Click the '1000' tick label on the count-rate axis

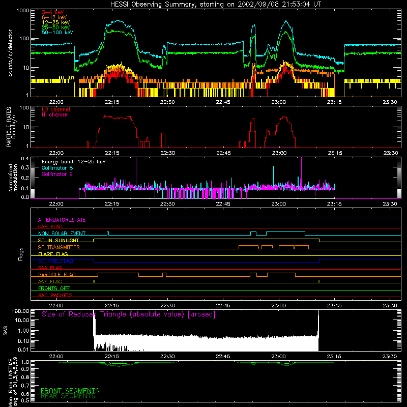23,11
